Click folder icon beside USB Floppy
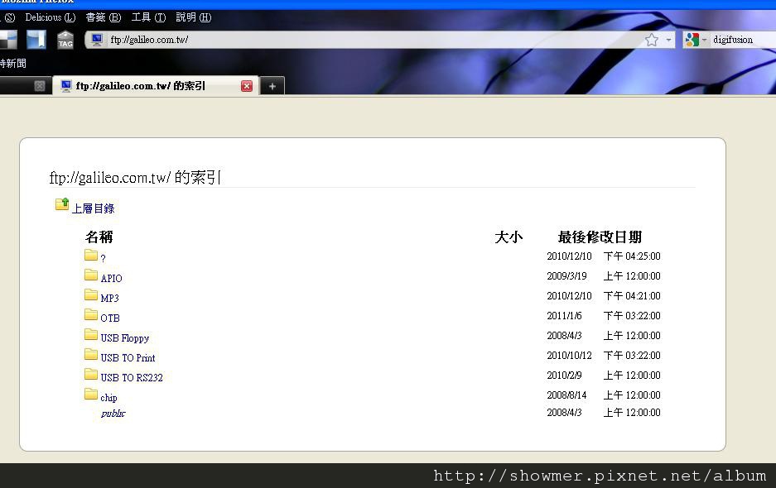This screenshot has width=776, height=488. pos(91,334)
